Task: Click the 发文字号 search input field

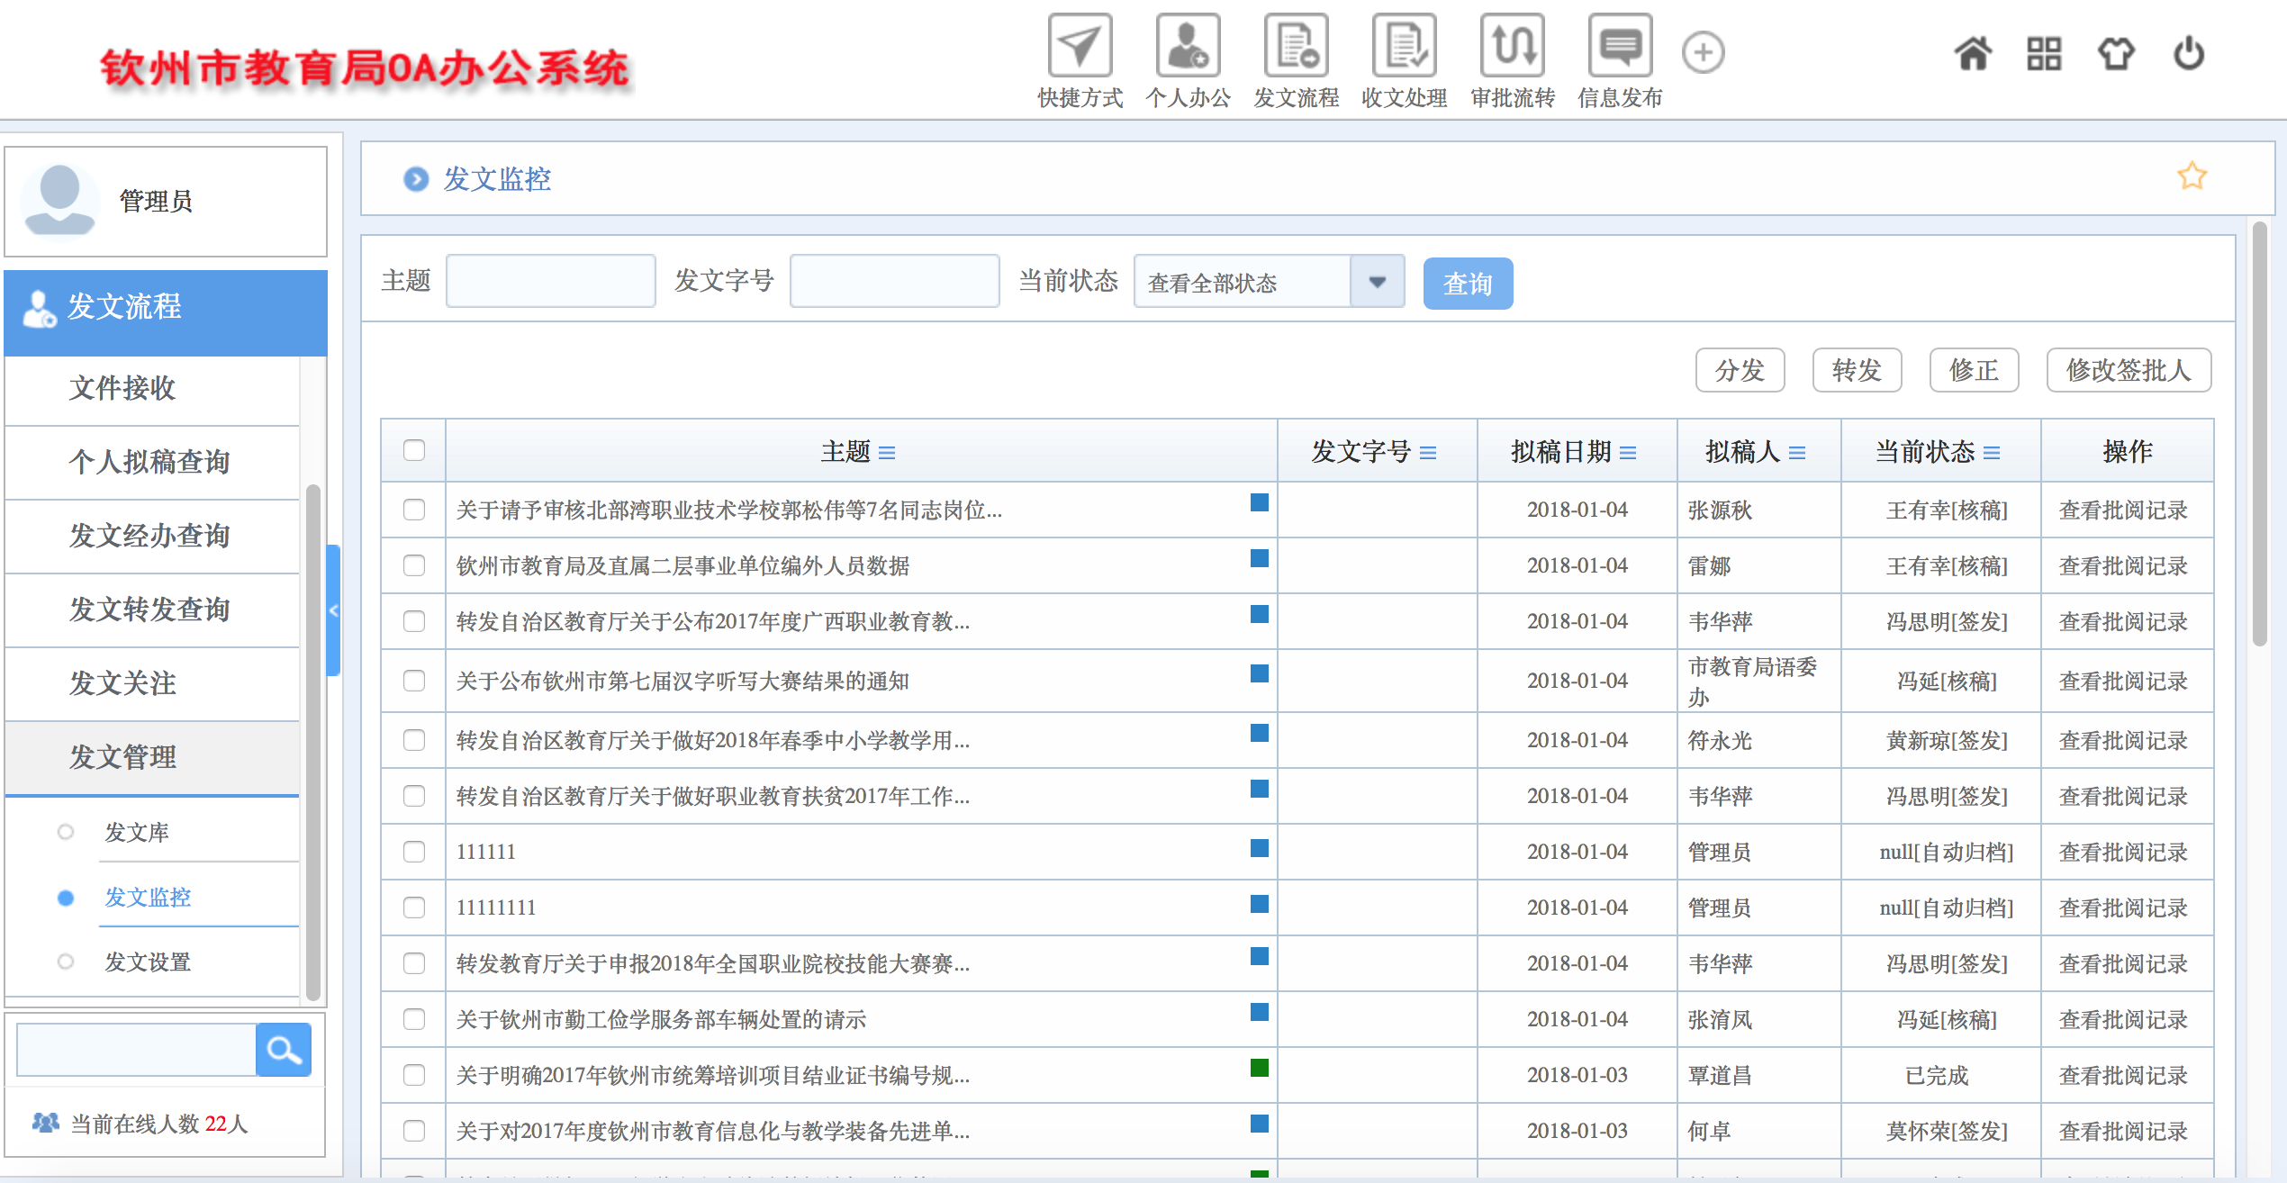Action: coord(894,281)
